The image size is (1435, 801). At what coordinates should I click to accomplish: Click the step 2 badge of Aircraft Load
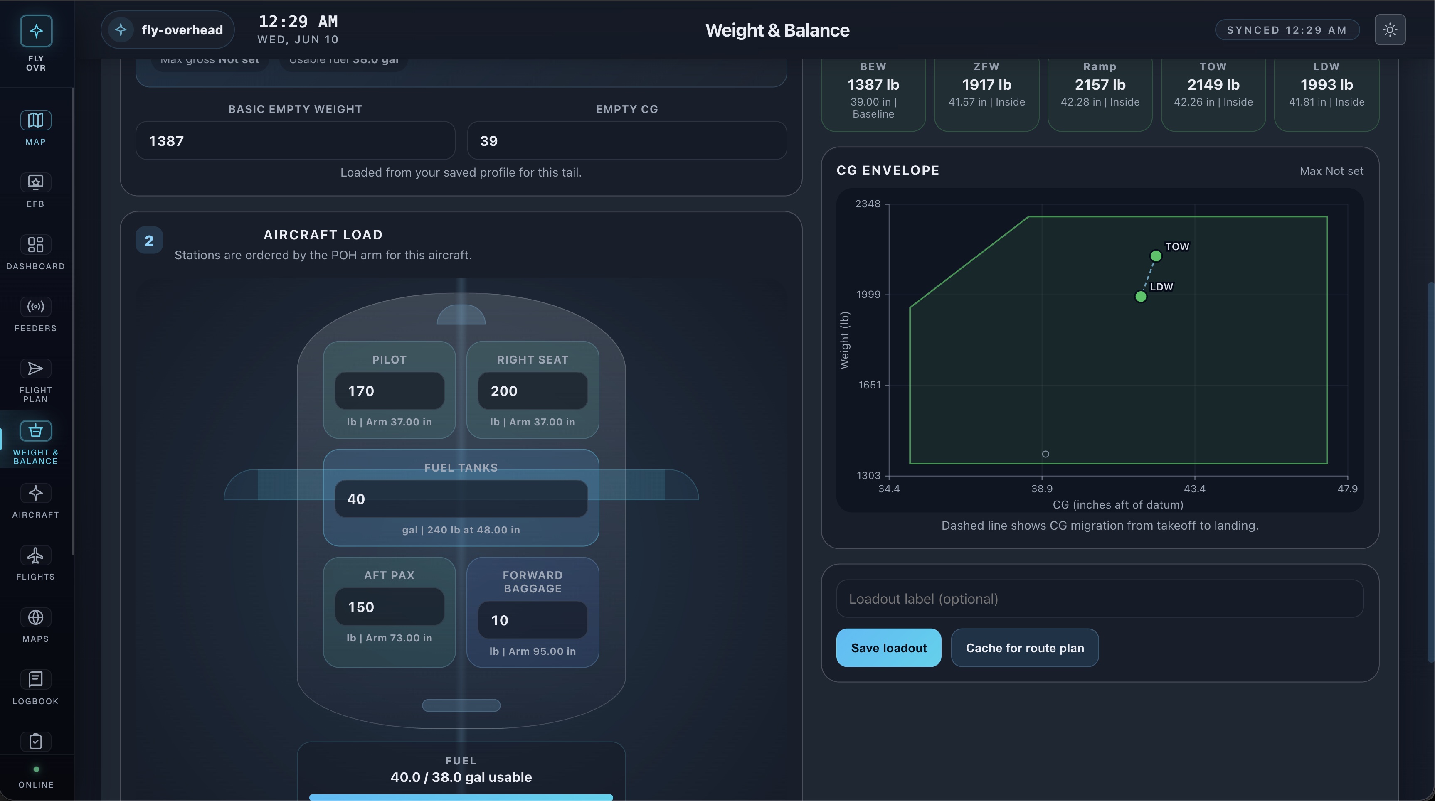coord(149,241)
